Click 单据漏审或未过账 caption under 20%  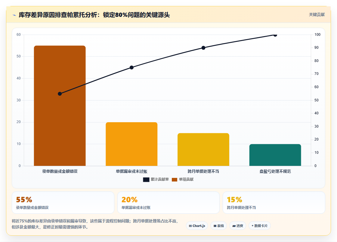pyautogui.click(x=136, y=208)
